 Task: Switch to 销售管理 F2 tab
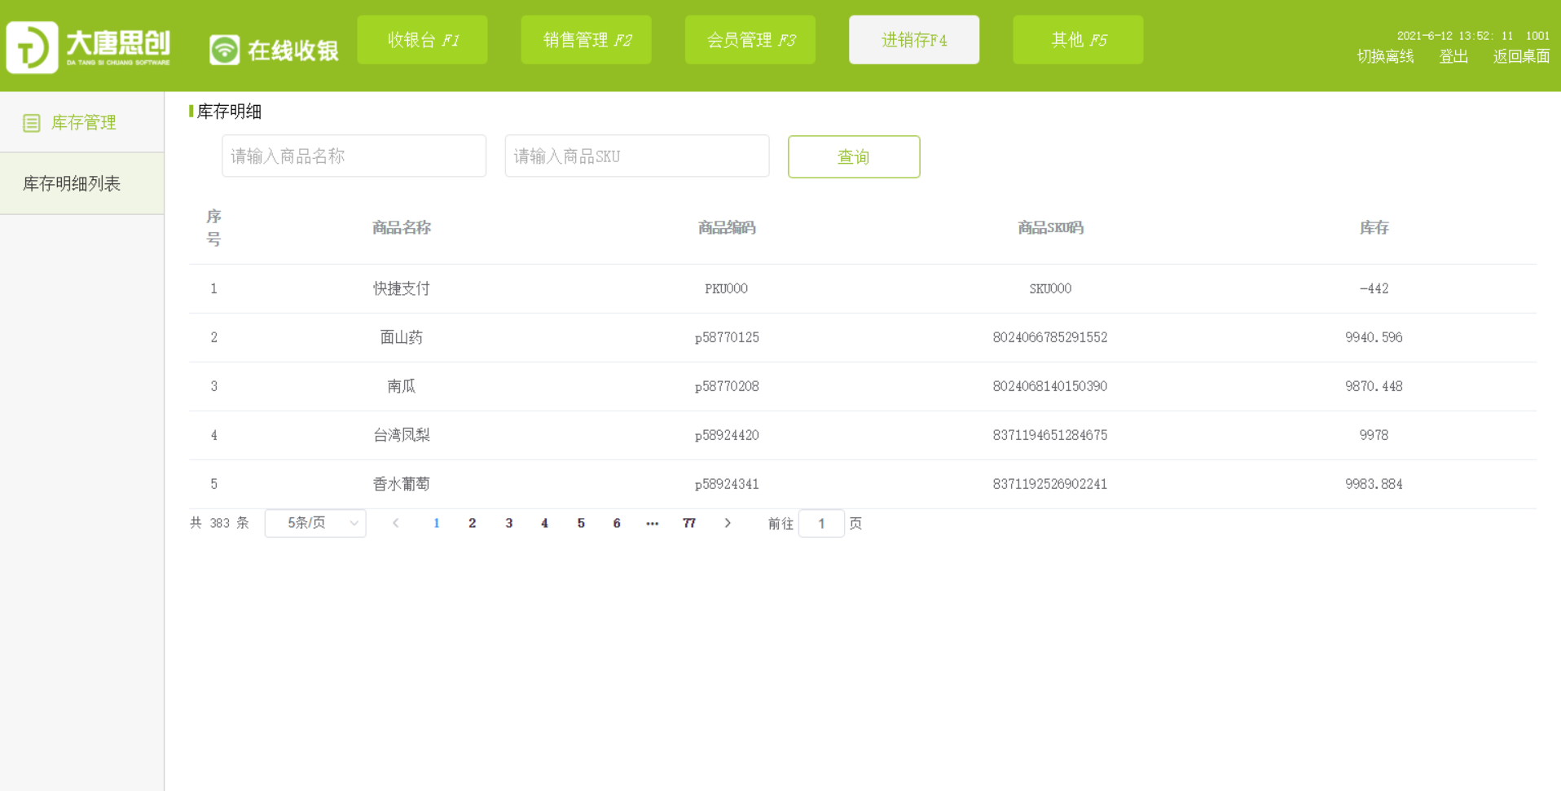pyautogui.click(x=586, y=40)
